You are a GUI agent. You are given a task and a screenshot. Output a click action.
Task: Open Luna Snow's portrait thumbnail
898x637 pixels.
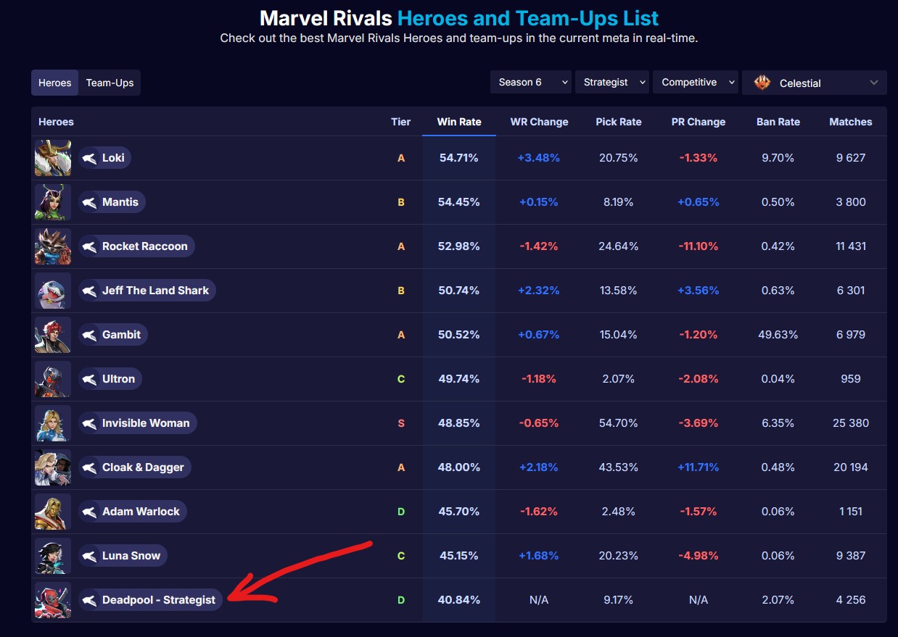53,556
